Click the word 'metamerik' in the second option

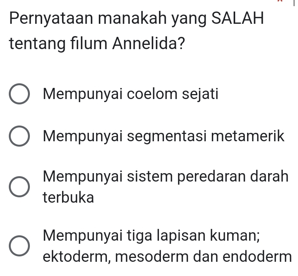click(248, 136)
